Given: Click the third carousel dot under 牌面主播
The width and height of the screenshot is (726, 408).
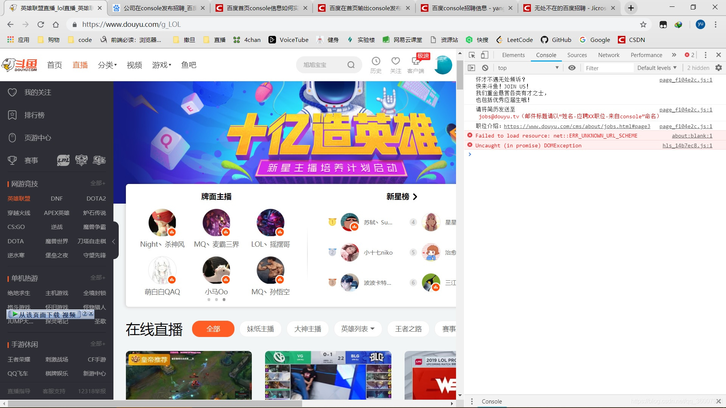Looking at the screenshot, I should (224, 300).
